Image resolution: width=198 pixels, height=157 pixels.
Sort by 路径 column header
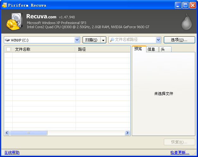tap(103, 49)
